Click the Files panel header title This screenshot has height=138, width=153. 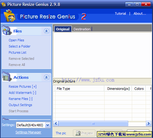pos(17,31)
